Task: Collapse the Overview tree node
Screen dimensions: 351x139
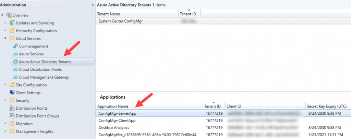Action: 2,15
